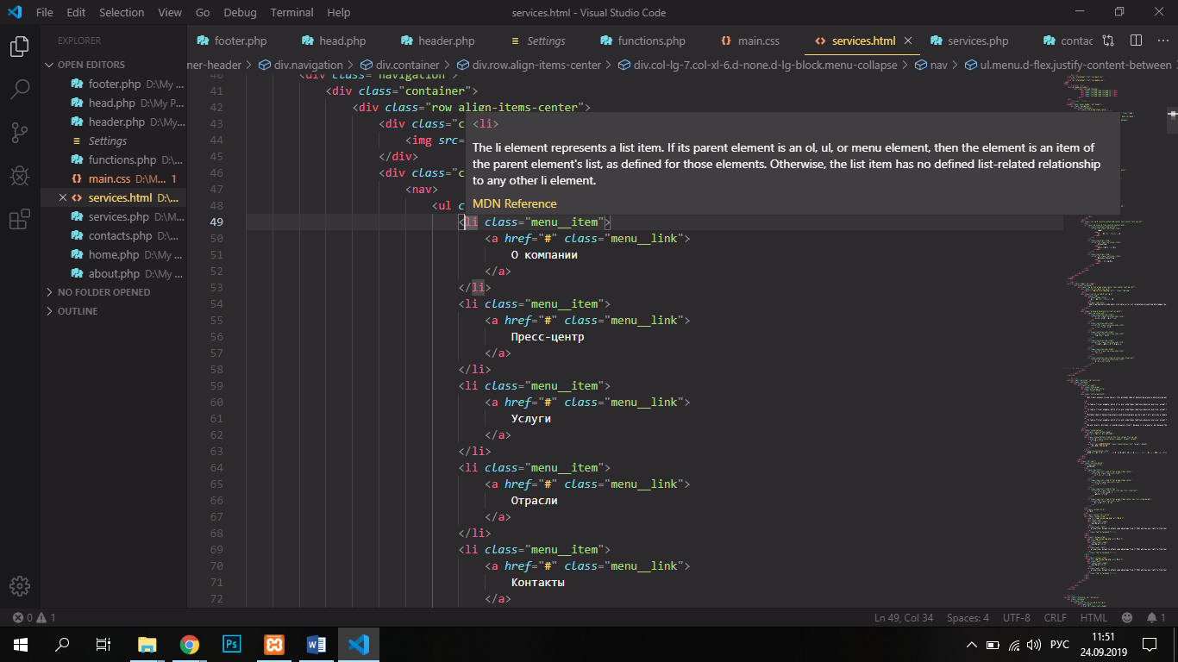
Task: Open about.php from Open Editors
Action: tap(114, 273)
